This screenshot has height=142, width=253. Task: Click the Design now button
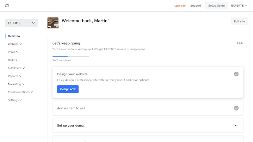tap(68, 89)
